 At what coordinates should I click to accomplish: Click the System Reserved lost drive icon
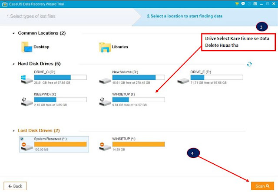[x=26, y=146]
